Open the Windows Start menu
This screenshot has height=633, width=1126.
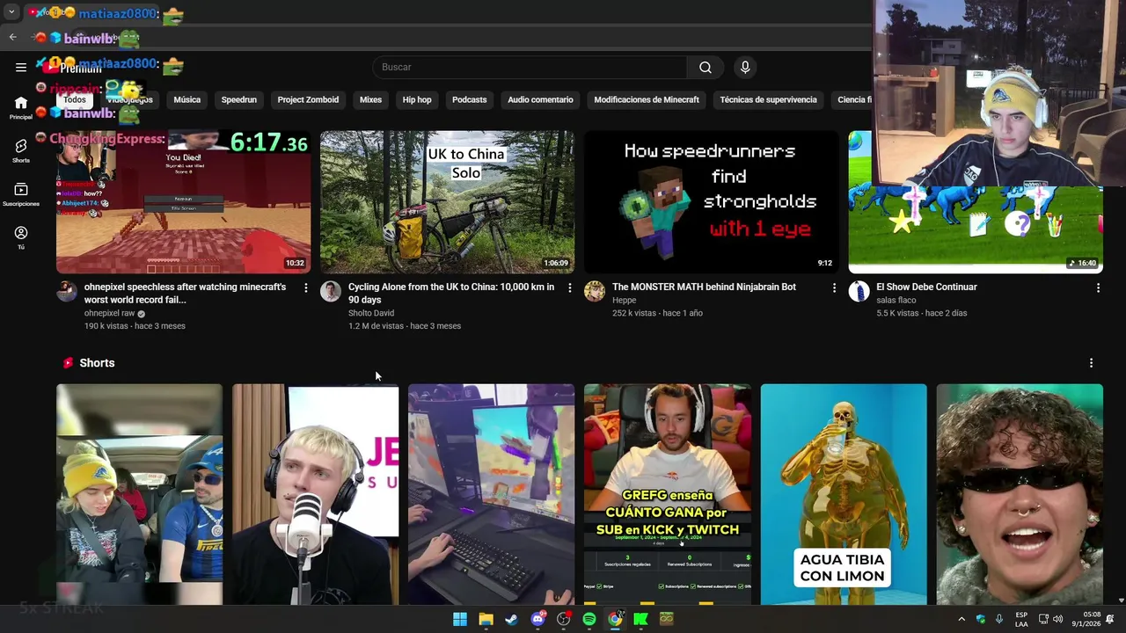pyautogui.click(x=460, y=619)
